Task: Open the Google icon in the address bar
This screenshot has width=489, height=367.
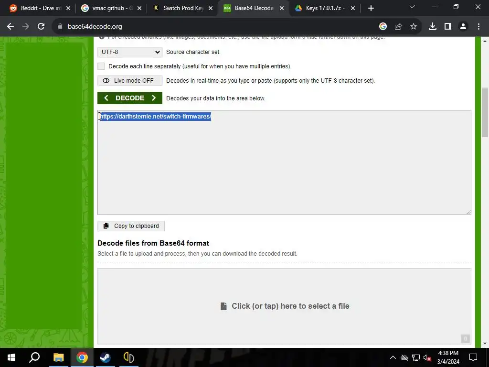Action: point(383,27)
